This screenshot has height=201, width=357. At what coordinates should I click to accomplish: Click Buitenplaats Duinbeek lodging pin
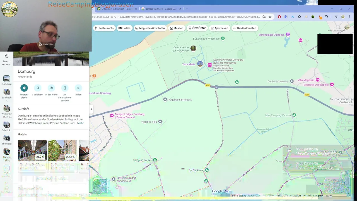[x=288, y=35]
